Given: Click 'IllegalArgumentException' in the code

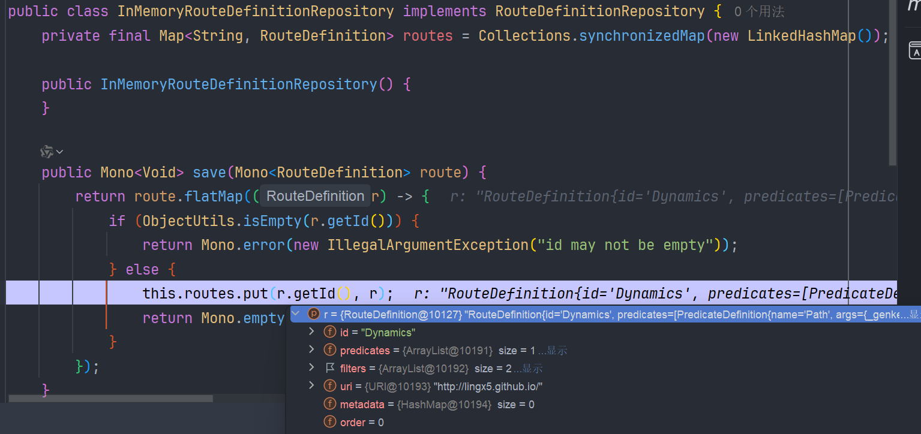Looking at the screenshot, I should (x=428, y=245).
